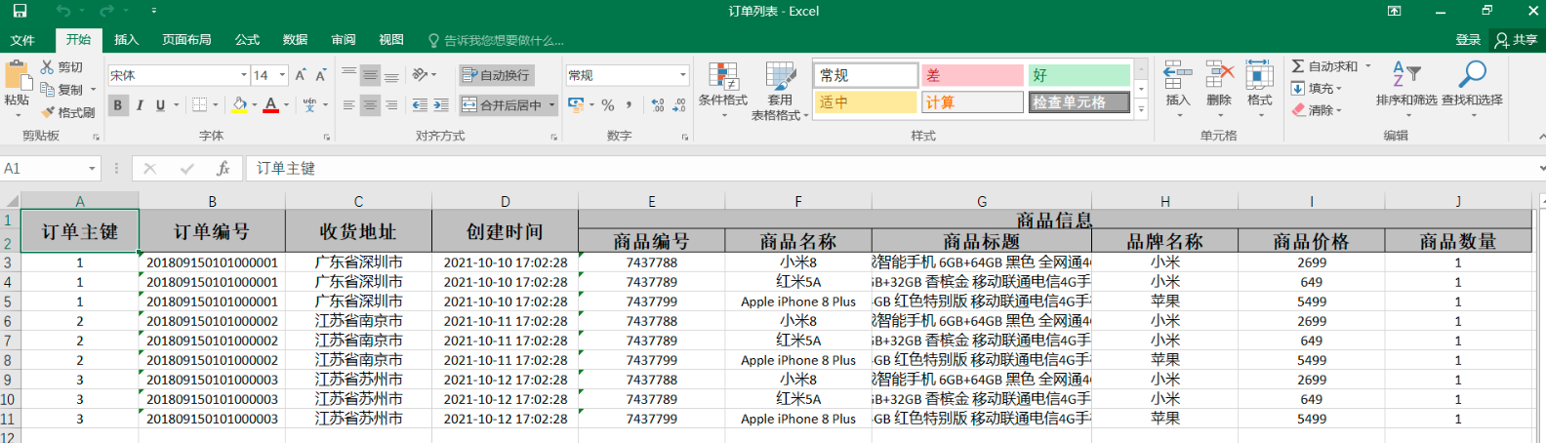Click Tell me what you want (告诉我您想要做什么)
This screenshot has width=1546, height=443.
496,40
